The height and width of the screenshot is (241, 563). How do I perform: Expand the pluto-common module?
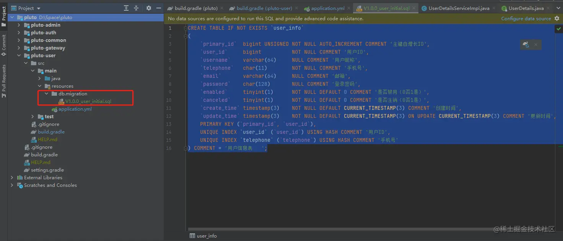click(x=19, y=40)
